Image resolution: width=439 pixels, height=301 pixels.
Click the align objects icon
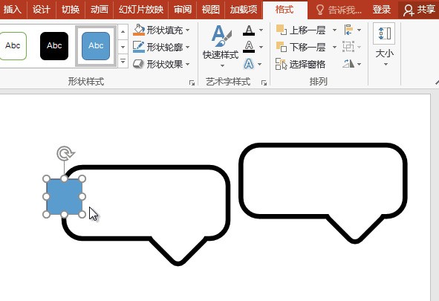[x=348, y=30]
